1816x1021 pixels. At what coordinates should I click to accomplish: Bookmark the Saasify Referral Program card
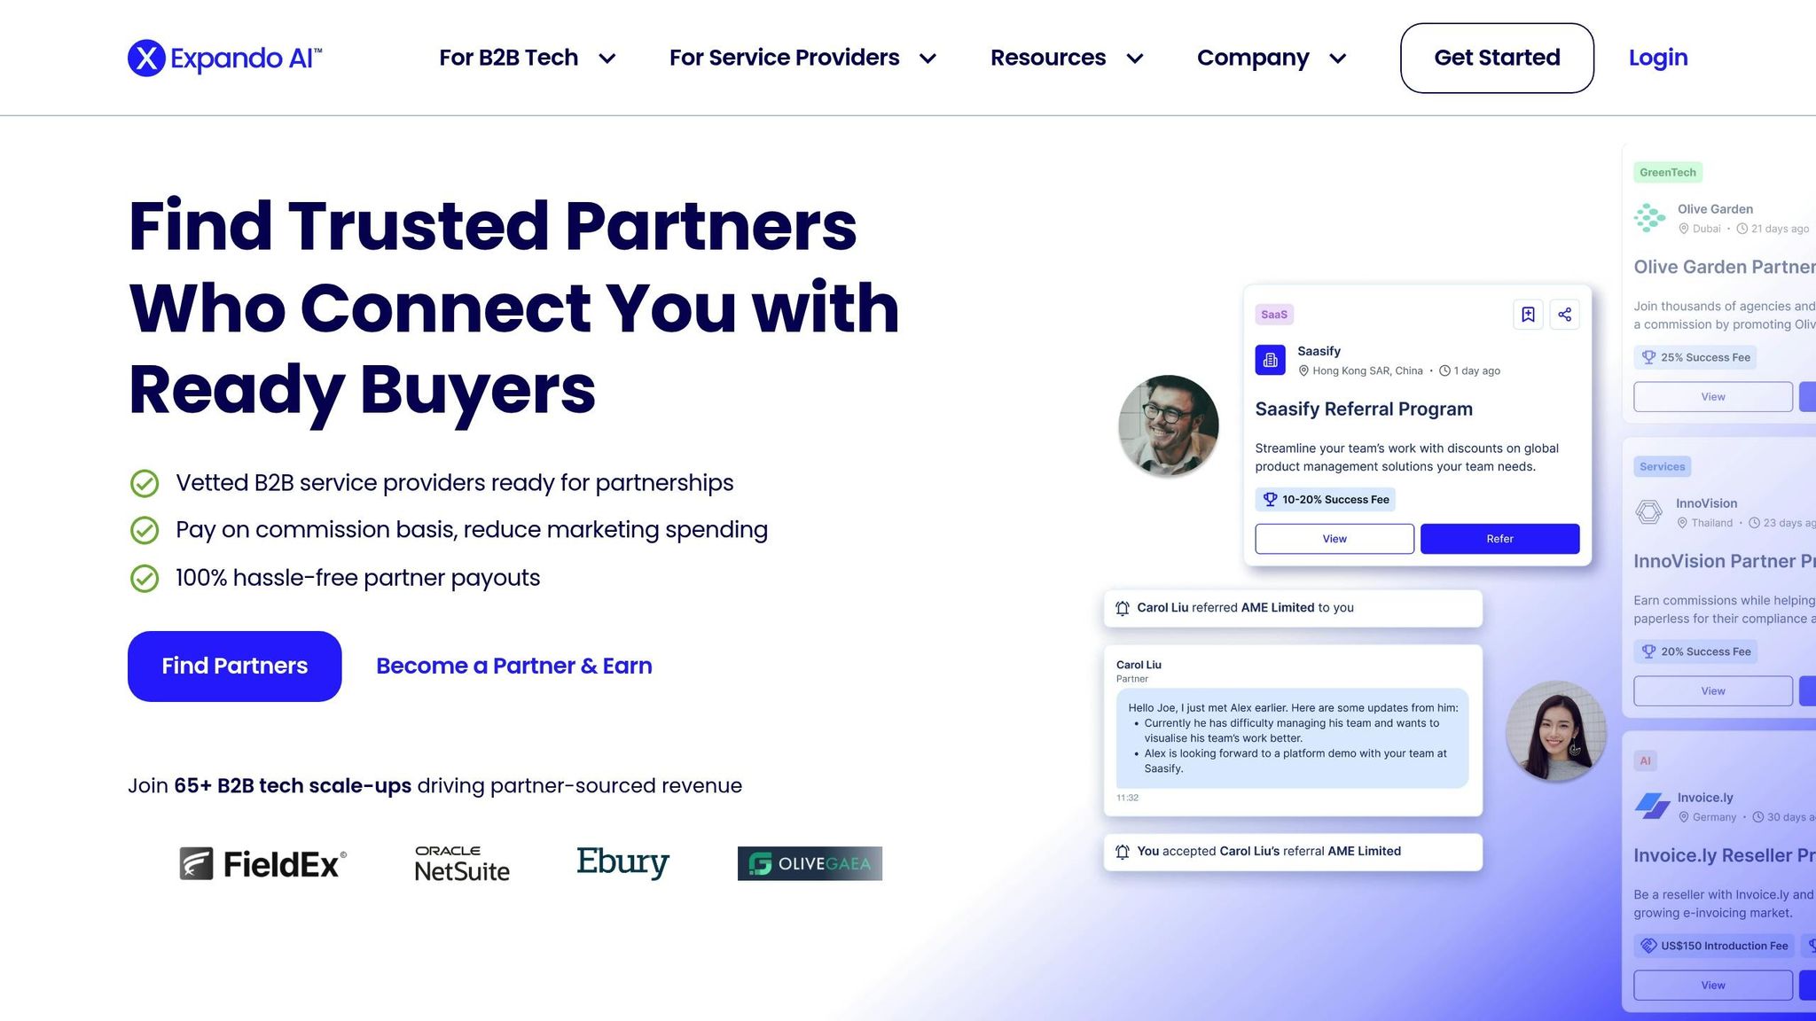point(1528,315)
